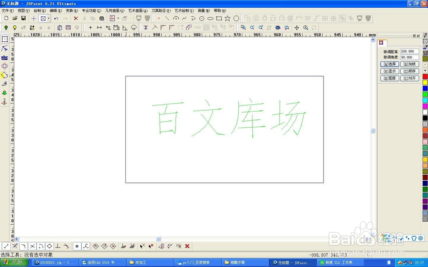Click the scissors trim curve icon
428x267 pixels.
coord(146,27)
